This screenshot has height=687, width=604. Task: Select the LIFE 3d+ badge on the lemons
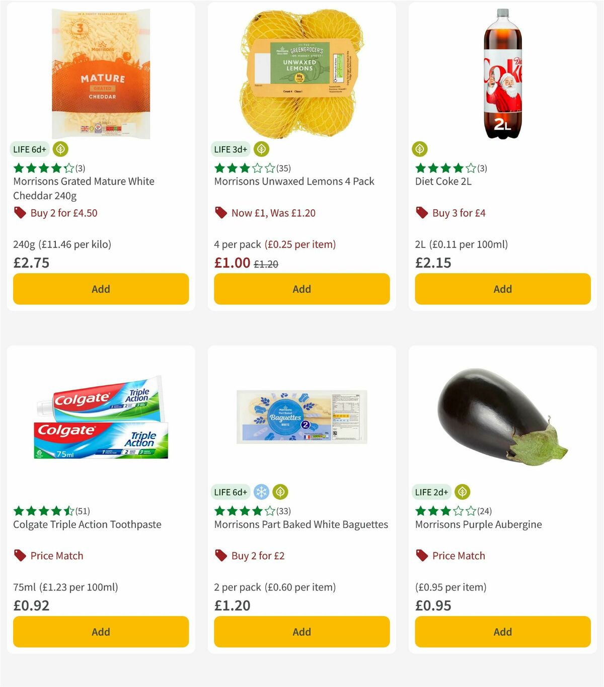coord(230,149)
